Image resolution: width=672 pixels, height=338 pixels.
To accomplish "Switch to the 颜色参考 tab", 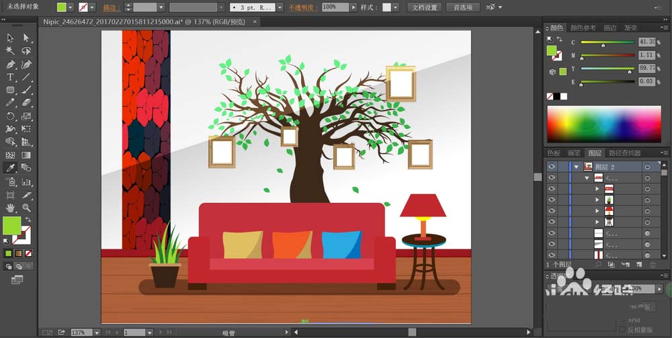I will pos(583,28).
